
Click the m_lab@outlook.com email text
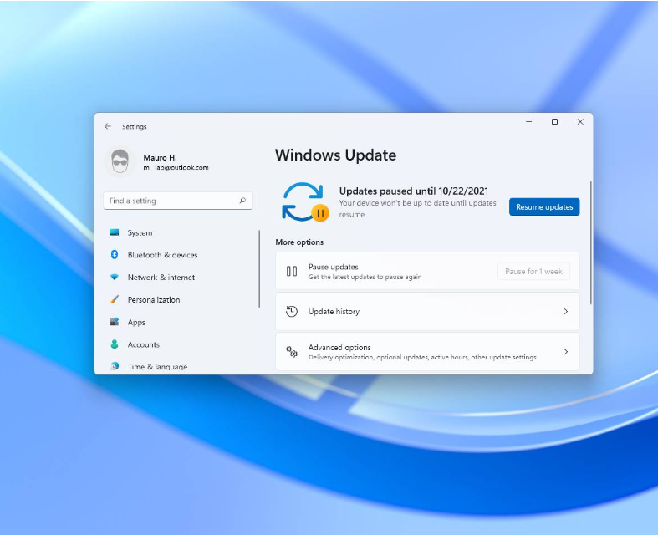(176, 167)
